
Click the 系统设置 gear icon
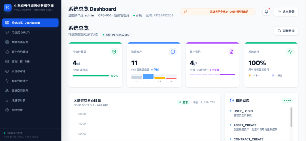(7, 110)
